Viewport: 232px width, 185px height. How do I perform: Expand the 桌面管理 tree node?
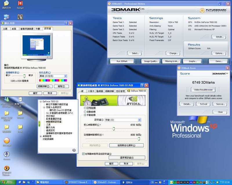[41, 136]
